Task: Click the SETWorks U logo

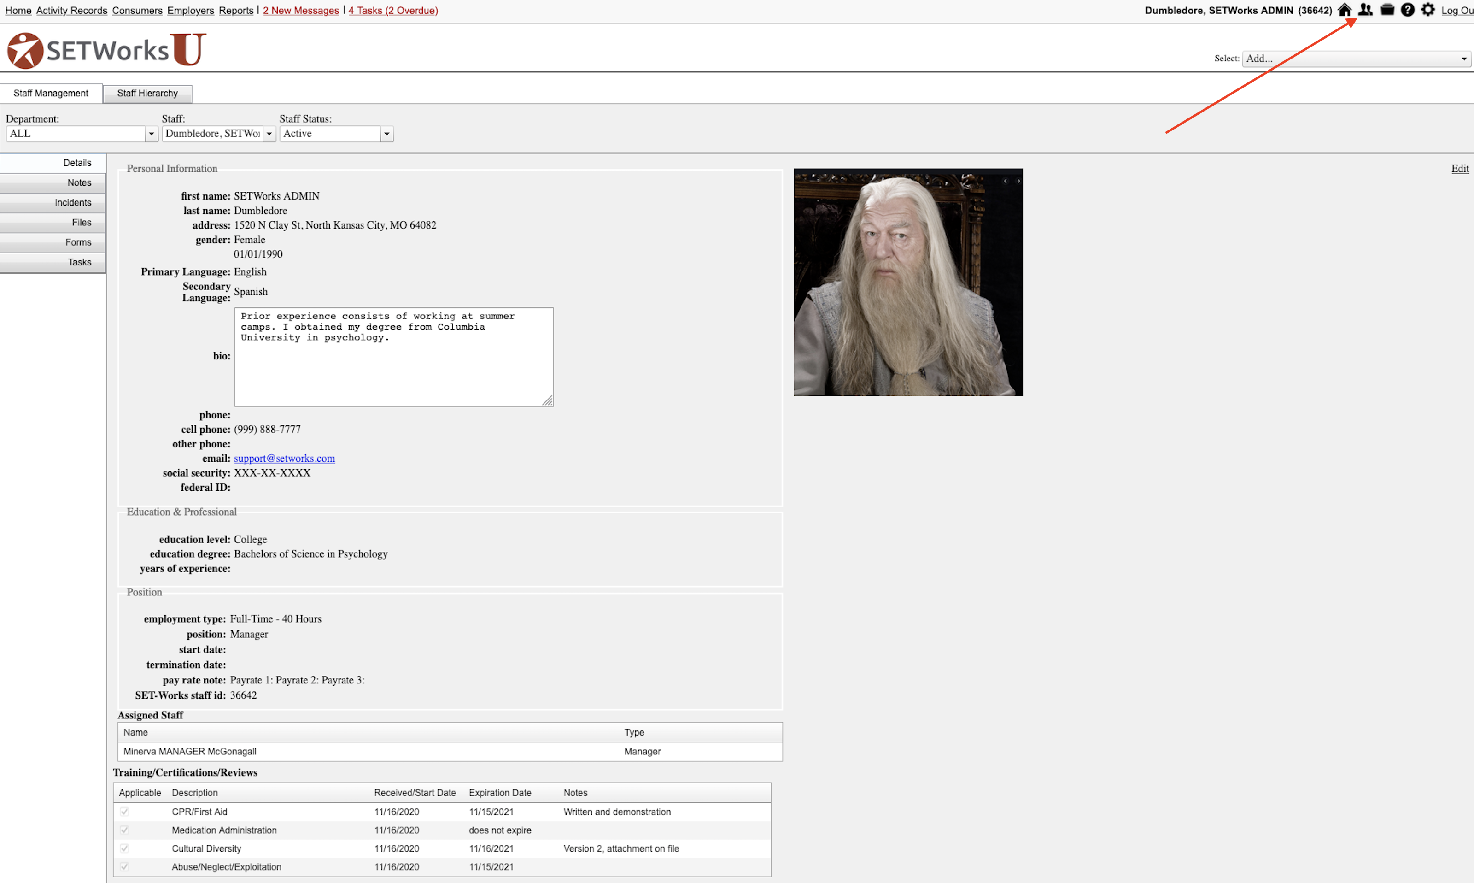Action: 107,50
